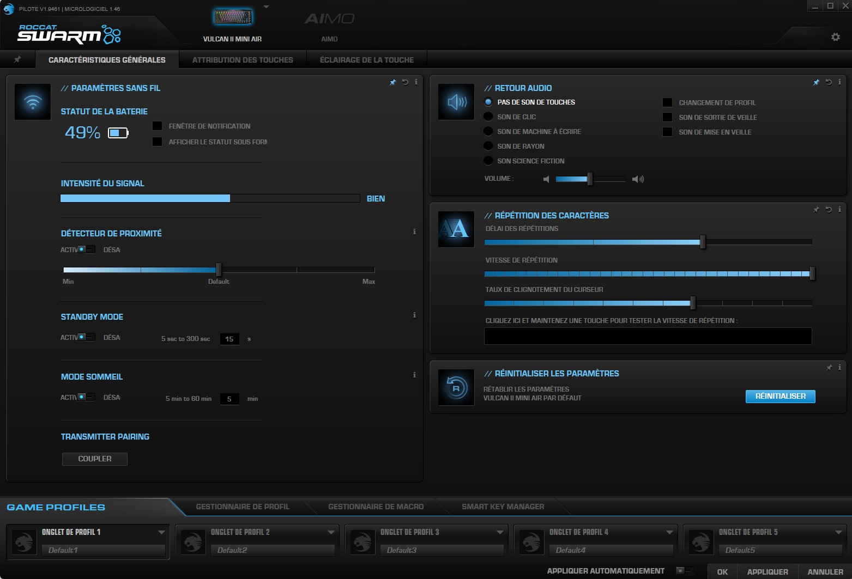
Task: Show info for Répétition des Caractères
Action: 839,210
